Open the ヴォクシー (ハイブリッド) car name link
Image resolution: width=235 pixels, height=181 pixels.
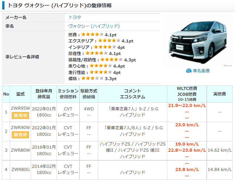(94, 26)
